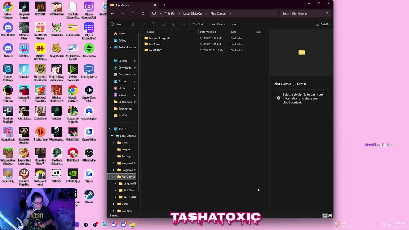Open Screenshots folder in sidebar
Screen dimensions: 409x230
(x=123, y=109)
